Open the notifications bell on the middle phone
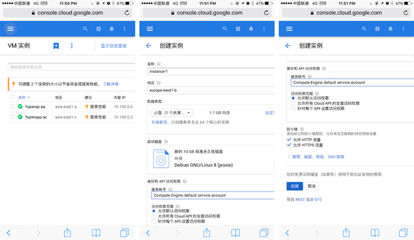 pyautogui.click(x=251, y=28)
